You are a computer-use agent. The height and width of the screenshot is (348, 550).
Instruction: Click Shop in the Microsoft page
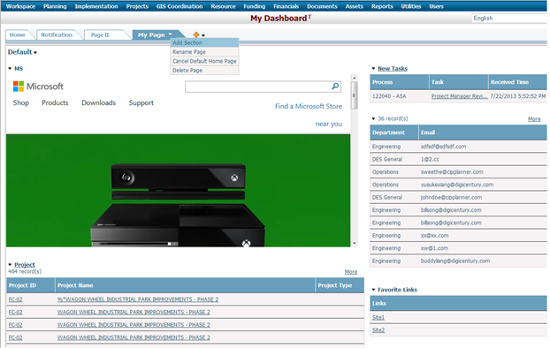(x=21, y=102)
